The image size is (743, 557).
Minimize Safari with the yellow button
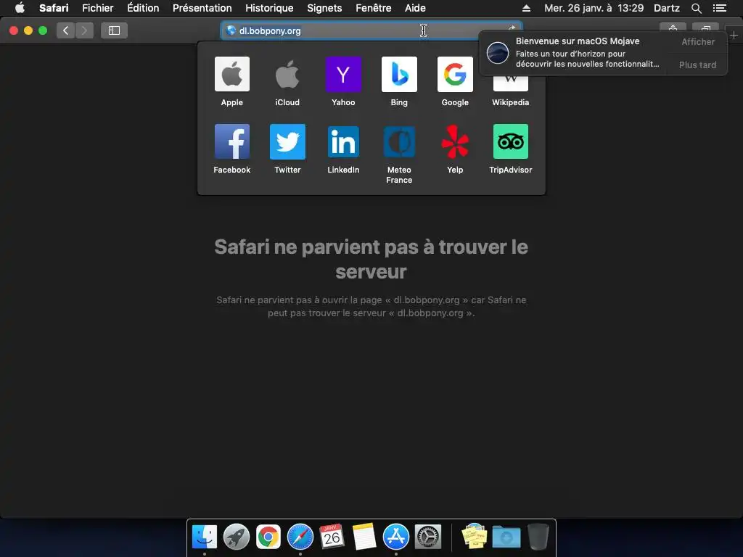[28, 30]
